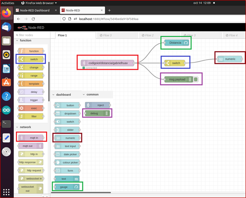Open Arduino IDE from the dock
The height and width of the screenshot is (198, 246).
[7, 110]
